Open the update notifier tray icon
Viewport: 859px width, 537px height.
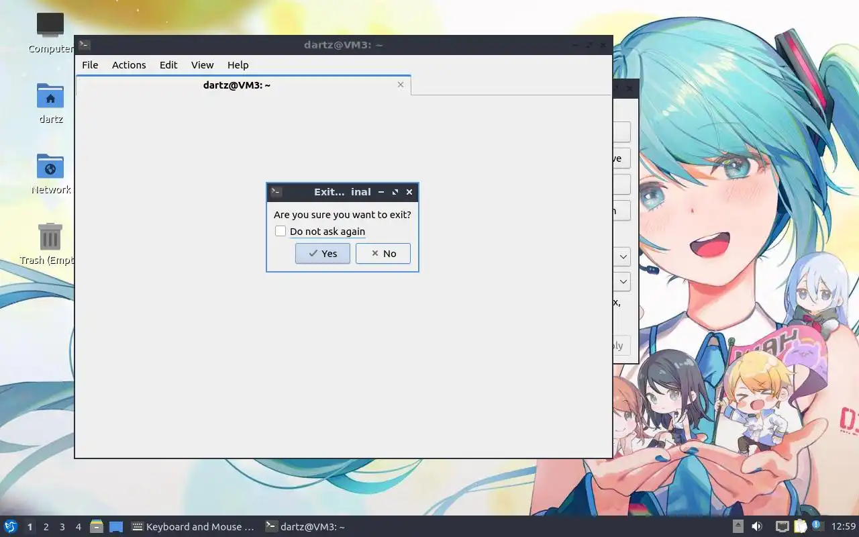click(x=817, y=526)
